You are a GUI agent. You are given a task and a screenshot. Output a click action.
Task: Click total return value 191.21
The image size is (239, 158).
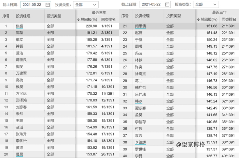click(x=92, y=33)
